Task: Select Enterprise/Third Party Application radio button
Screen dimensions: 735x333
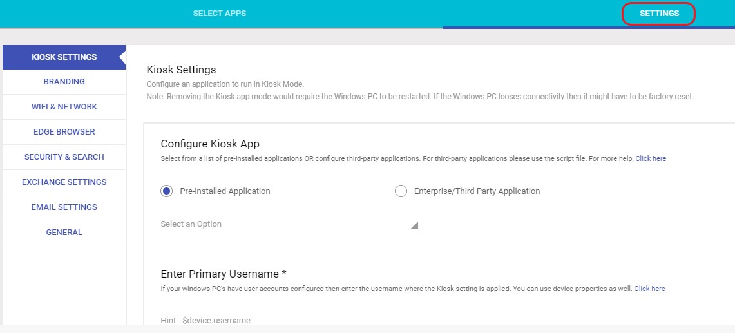Action: (x=401, y=191)
